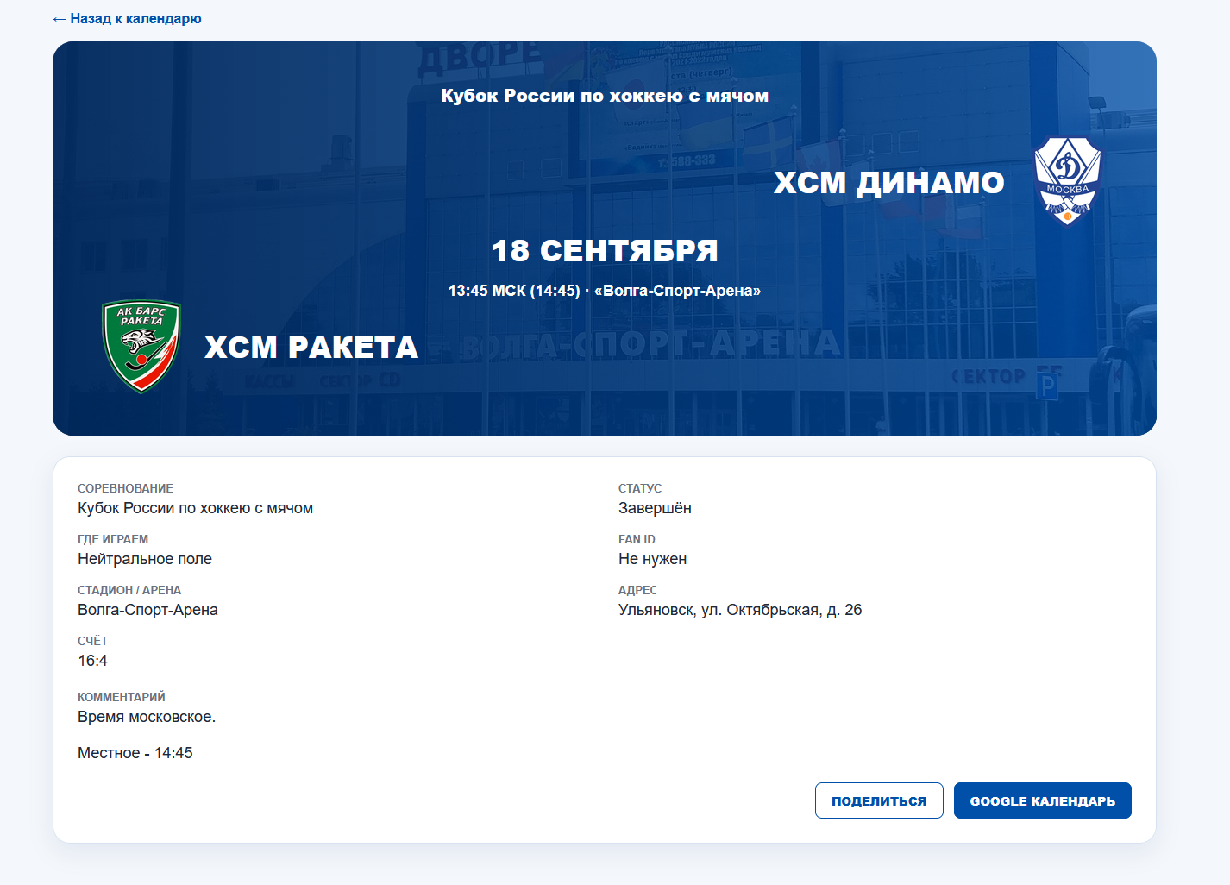Screen dimensions: 1230x885
Task: Click 'Местное - 14:45' comment line
Action: click(135, 753)
